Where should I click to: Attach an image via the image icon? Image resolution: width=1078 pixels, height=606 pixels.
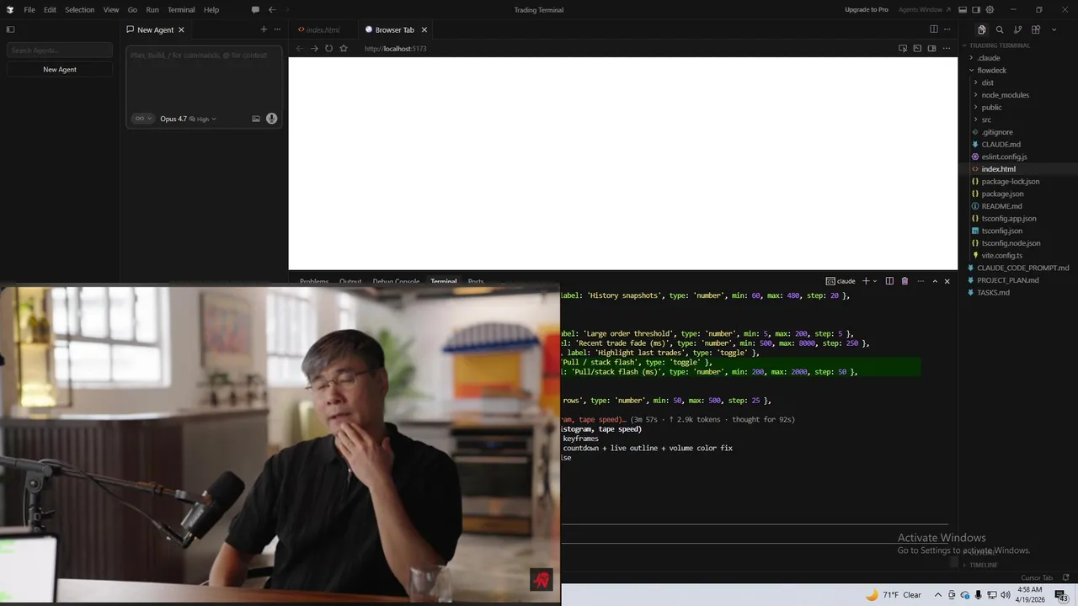tap(256, 119)
